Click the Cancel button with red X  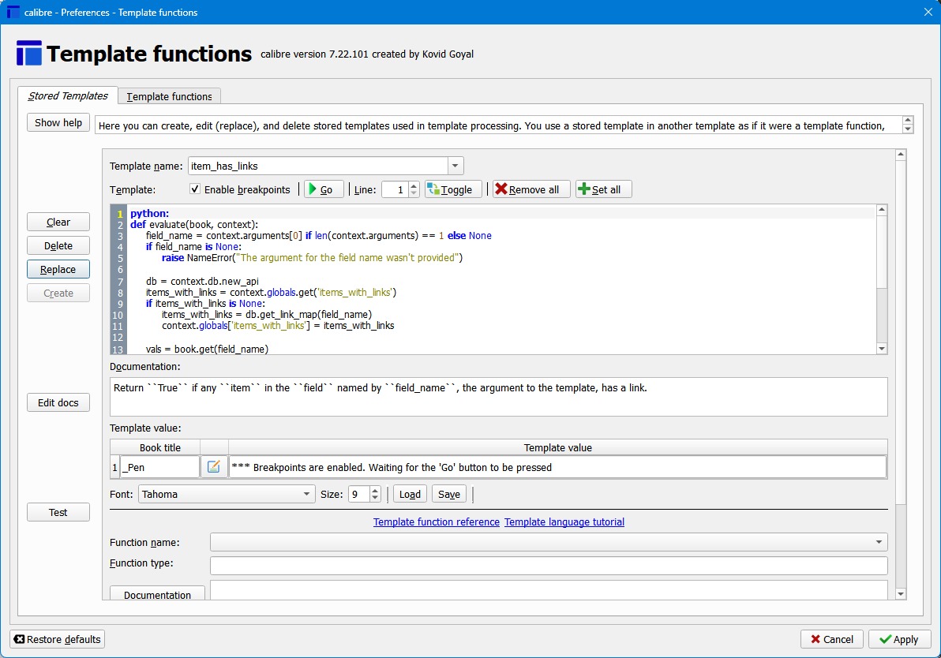[831, 639]
